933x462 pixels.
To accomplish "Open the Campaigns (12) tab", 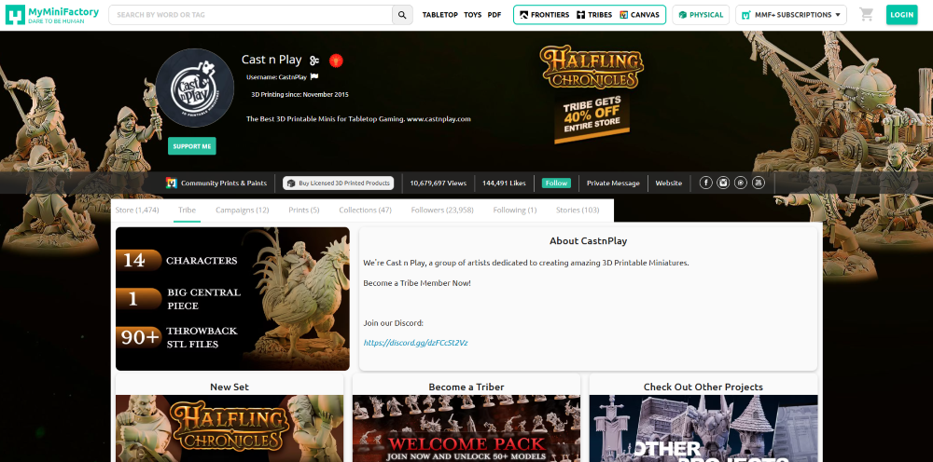I will (243, 211).
